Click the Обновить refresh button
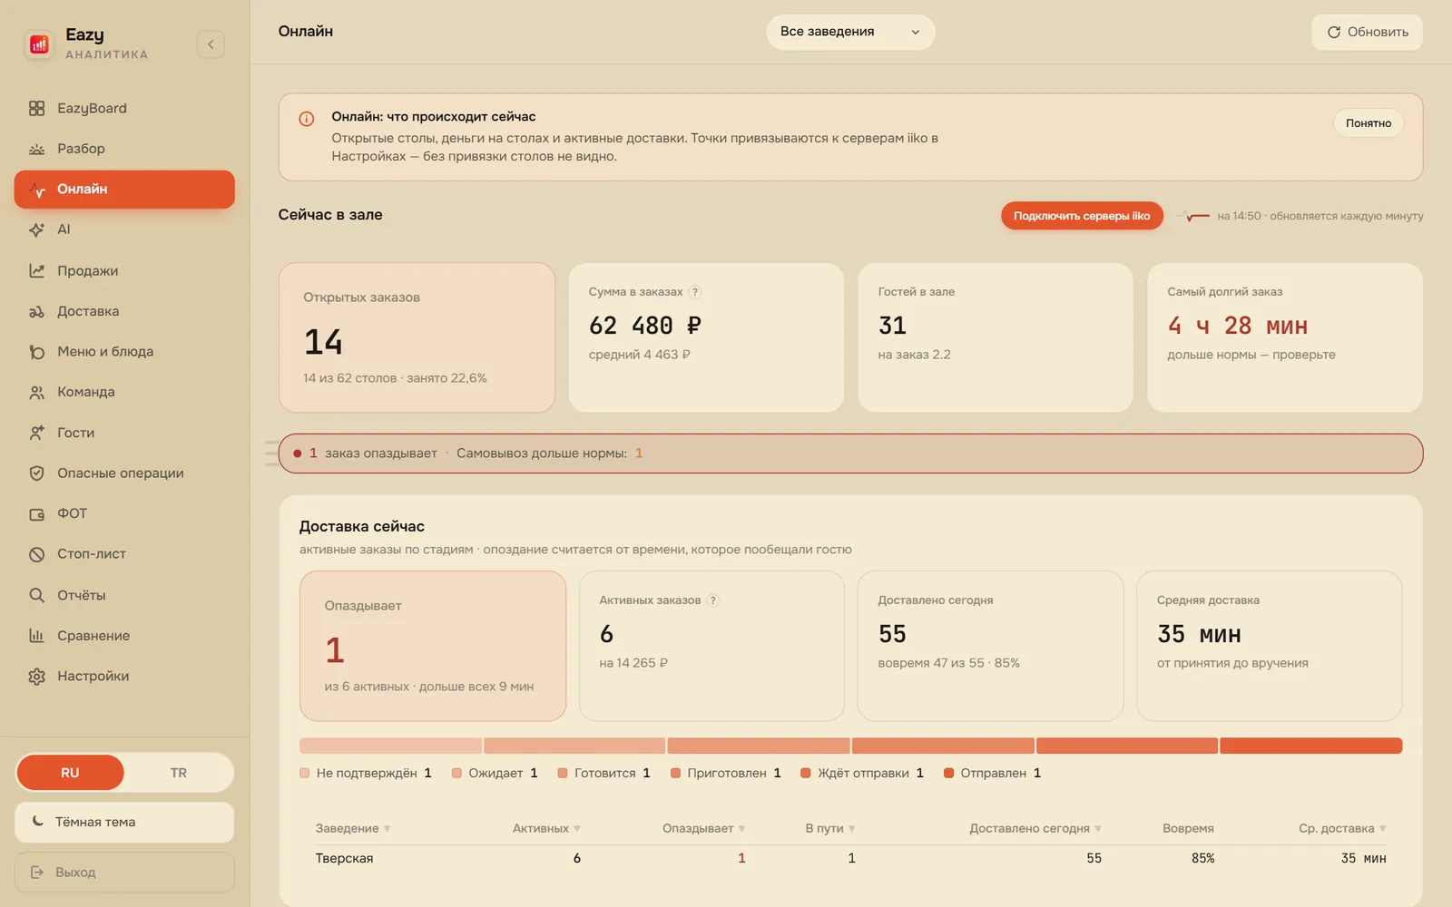 (1367, 32)
